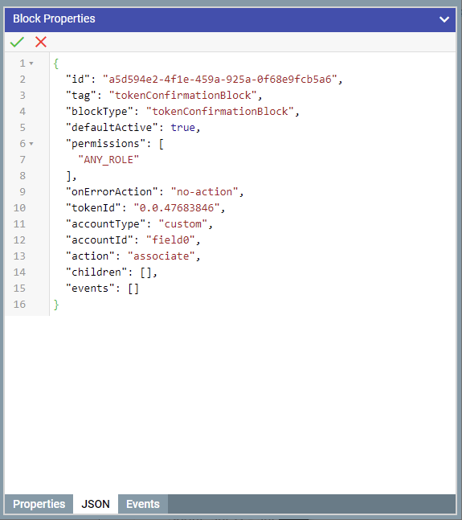This screenshot has width=462, height=520.
Task: Place cursor in the id value string
Action: pos(220,80)
